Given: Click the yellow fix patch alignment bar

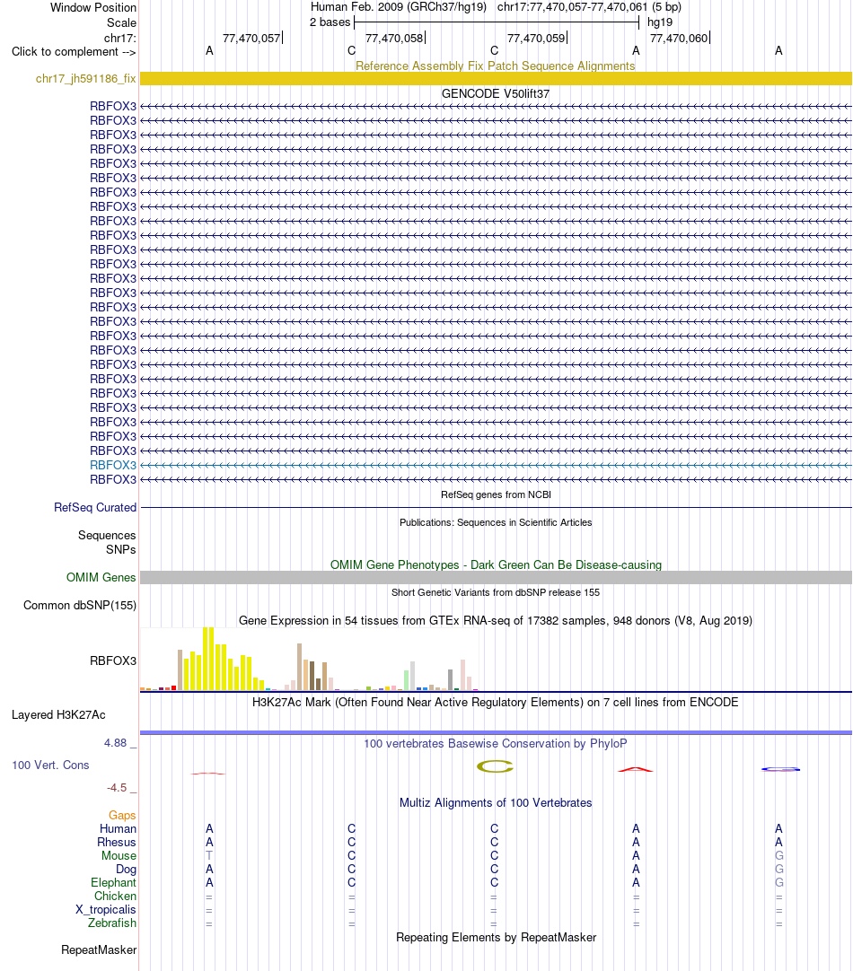Looking at the screenshot, I should 496,79.
